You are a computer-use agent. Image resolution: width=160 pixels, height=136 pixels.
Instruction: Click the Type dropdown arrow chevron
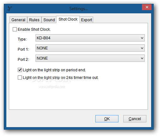[x=142, y=38]
